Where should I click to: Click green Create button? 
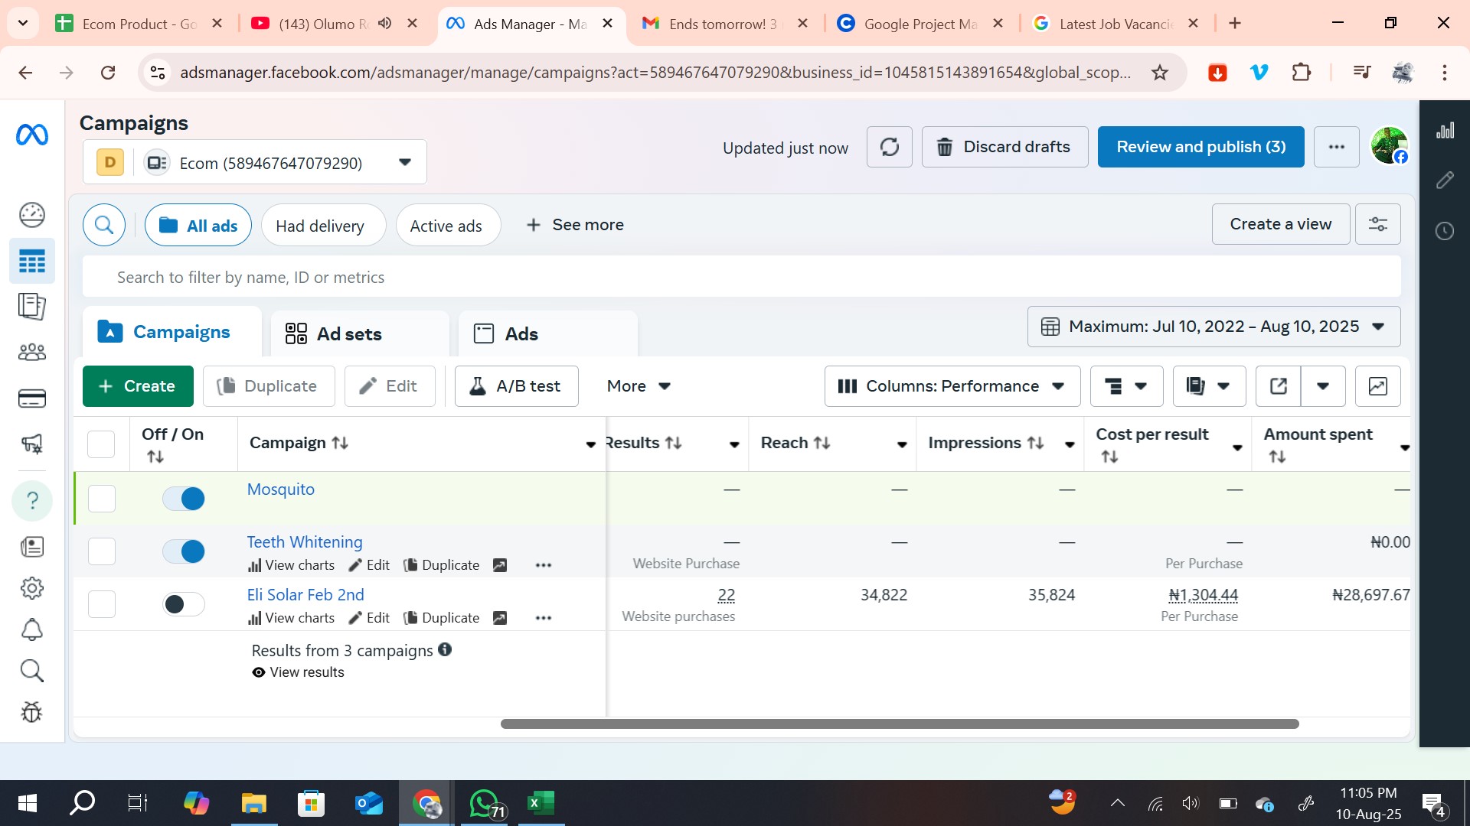point(138,386)
